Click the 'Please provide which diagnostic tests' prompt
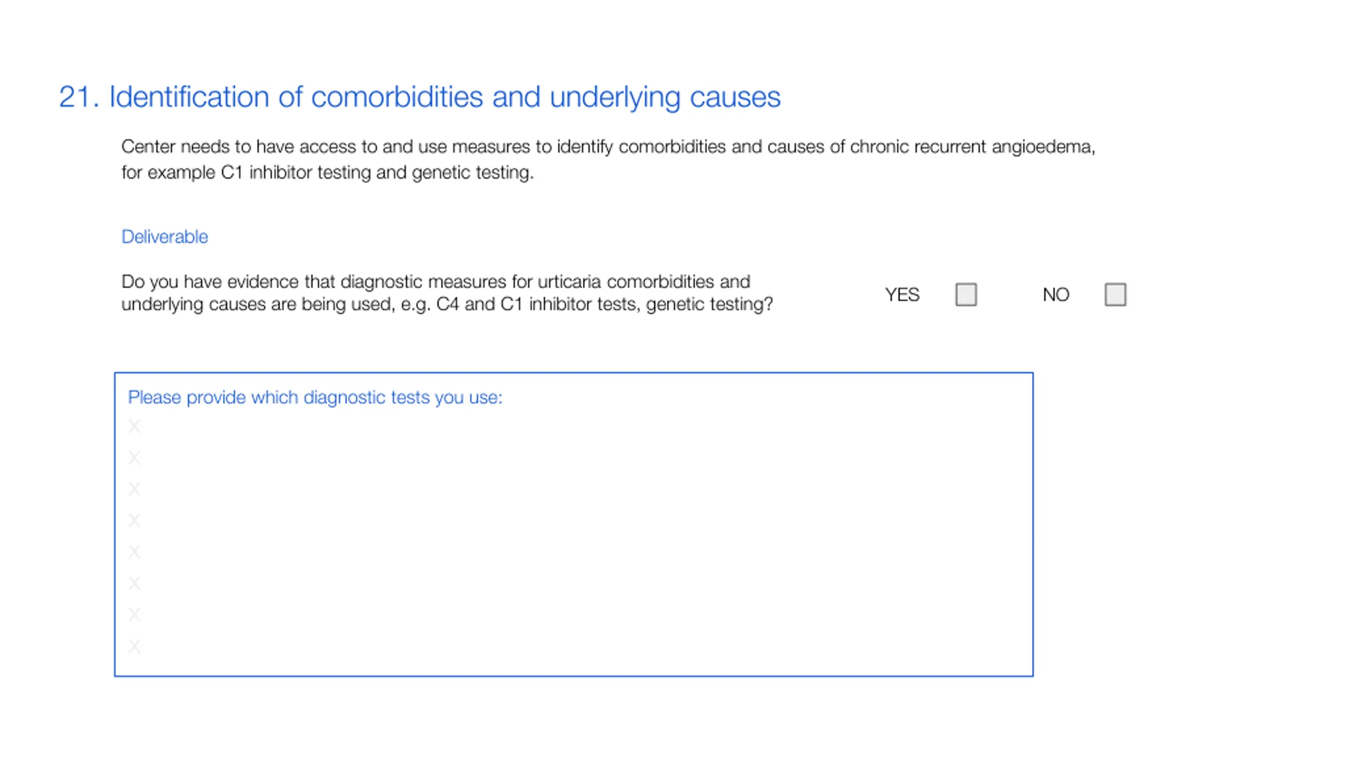Image resolution: width=1345 pixels, height=757 pixels. click(315, 397)
